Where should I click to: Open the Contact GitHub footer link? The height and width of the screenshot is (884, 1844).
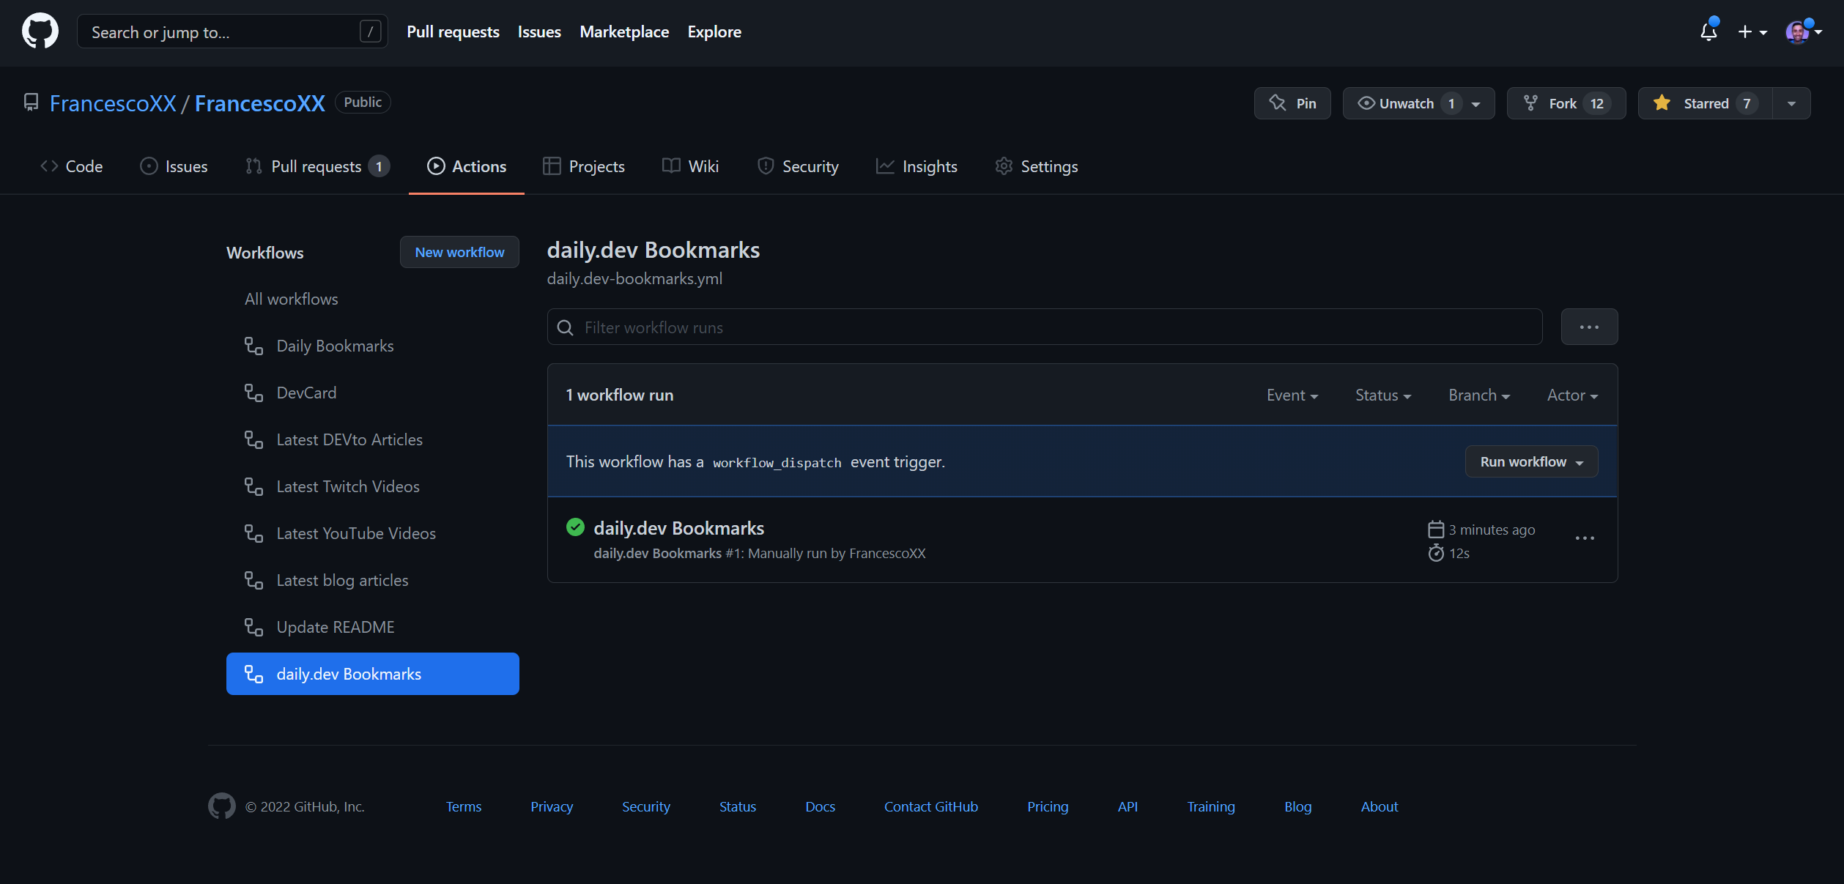point(931,806)
